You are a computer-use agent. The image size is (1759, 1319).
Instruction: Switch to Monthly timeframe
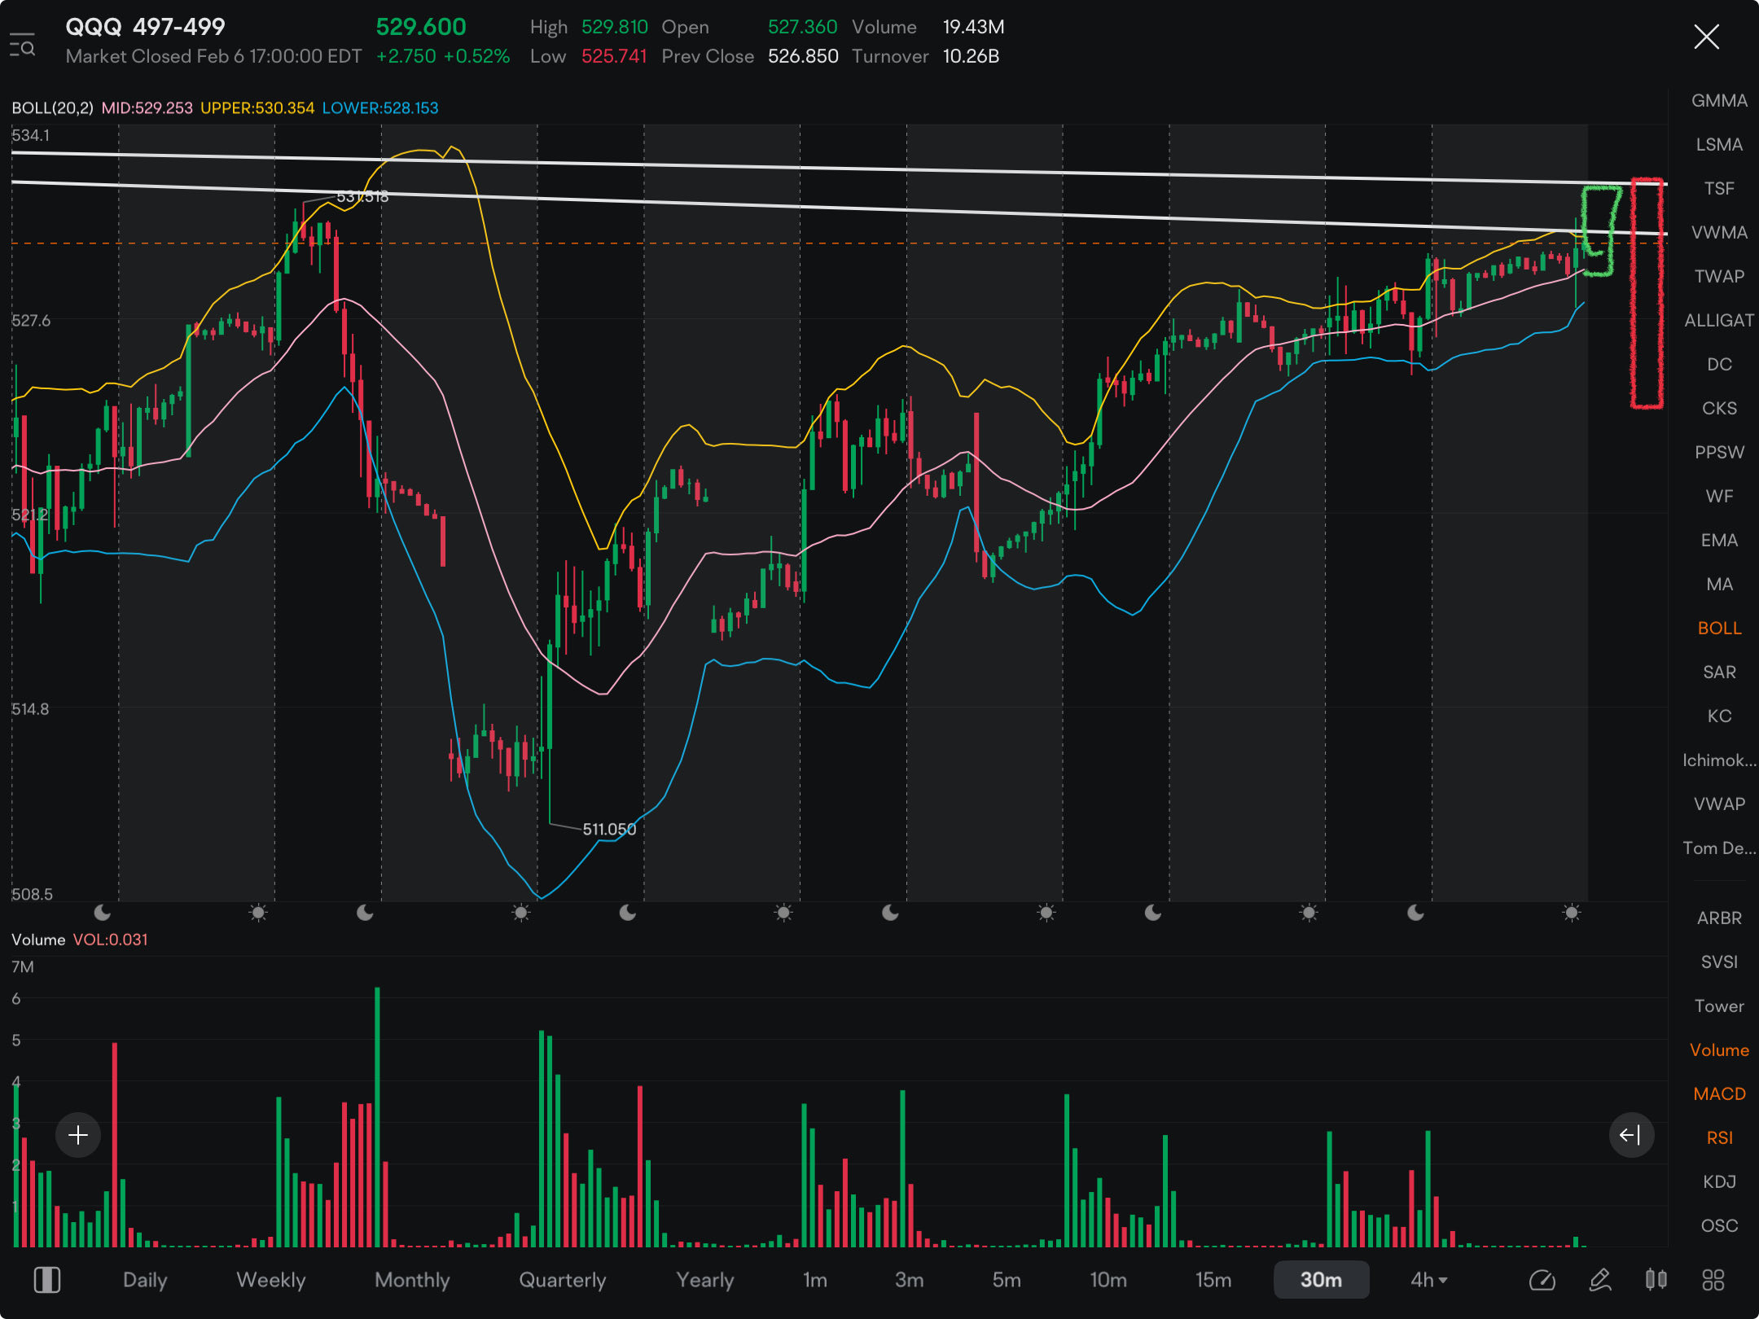click(412, 1280)
